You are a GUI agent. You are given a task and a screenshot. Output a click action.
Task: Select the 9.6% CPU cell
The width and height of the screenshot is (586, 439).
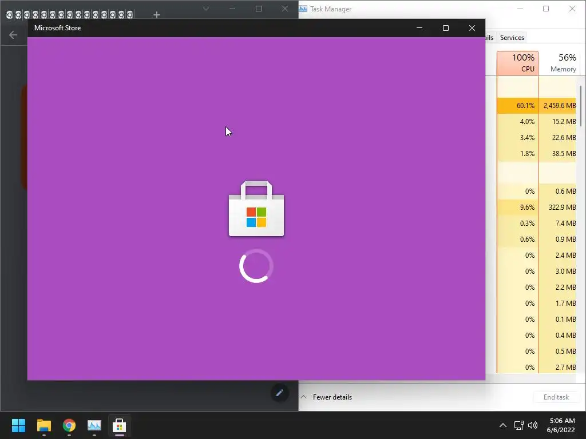(x=517, y=207)
